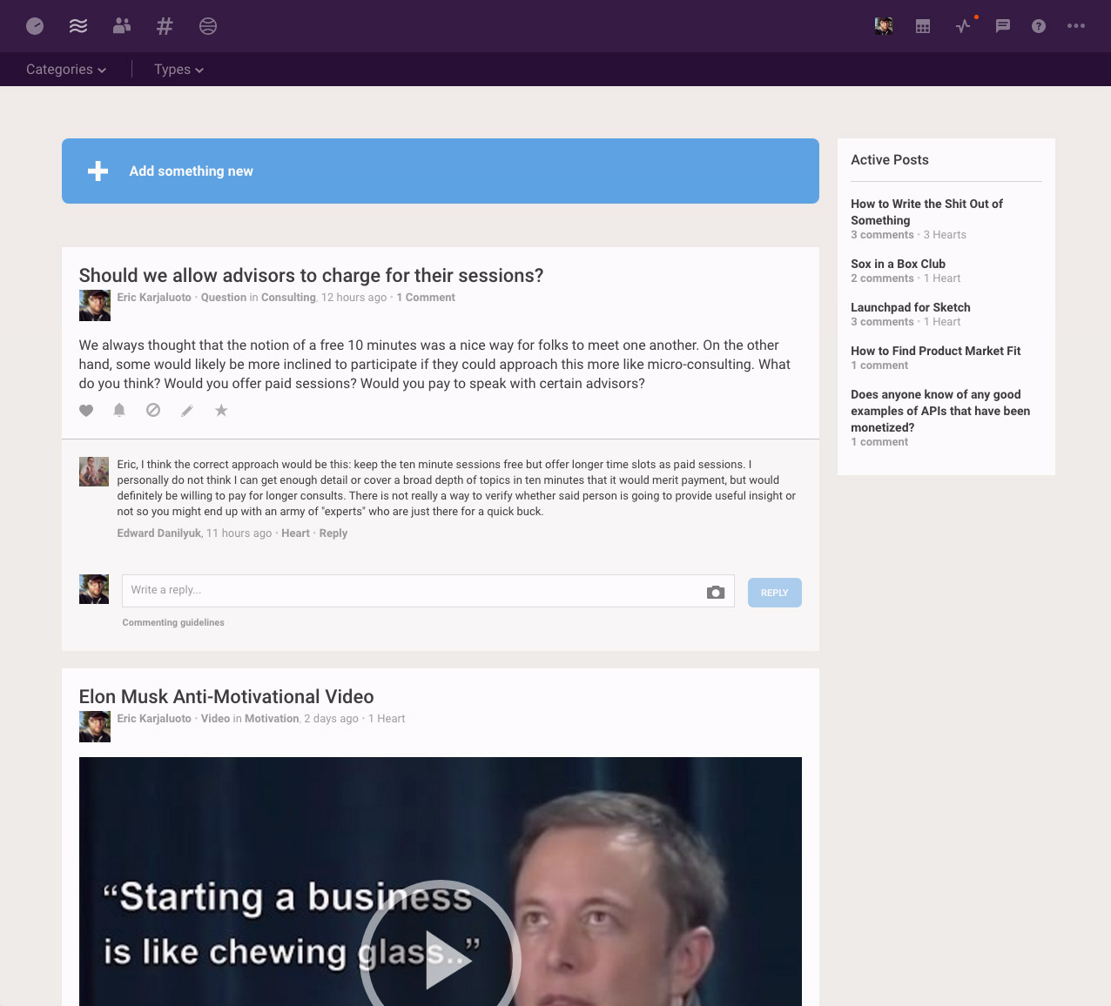Viewport: 1111px width, 1006px height.
Task: Click '1 Heart' on the Elon Musk post
Action: pos(387,719)
